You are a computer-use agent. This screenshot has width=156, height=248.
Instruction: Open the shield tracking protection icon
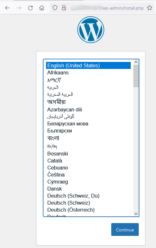(55, 8)
